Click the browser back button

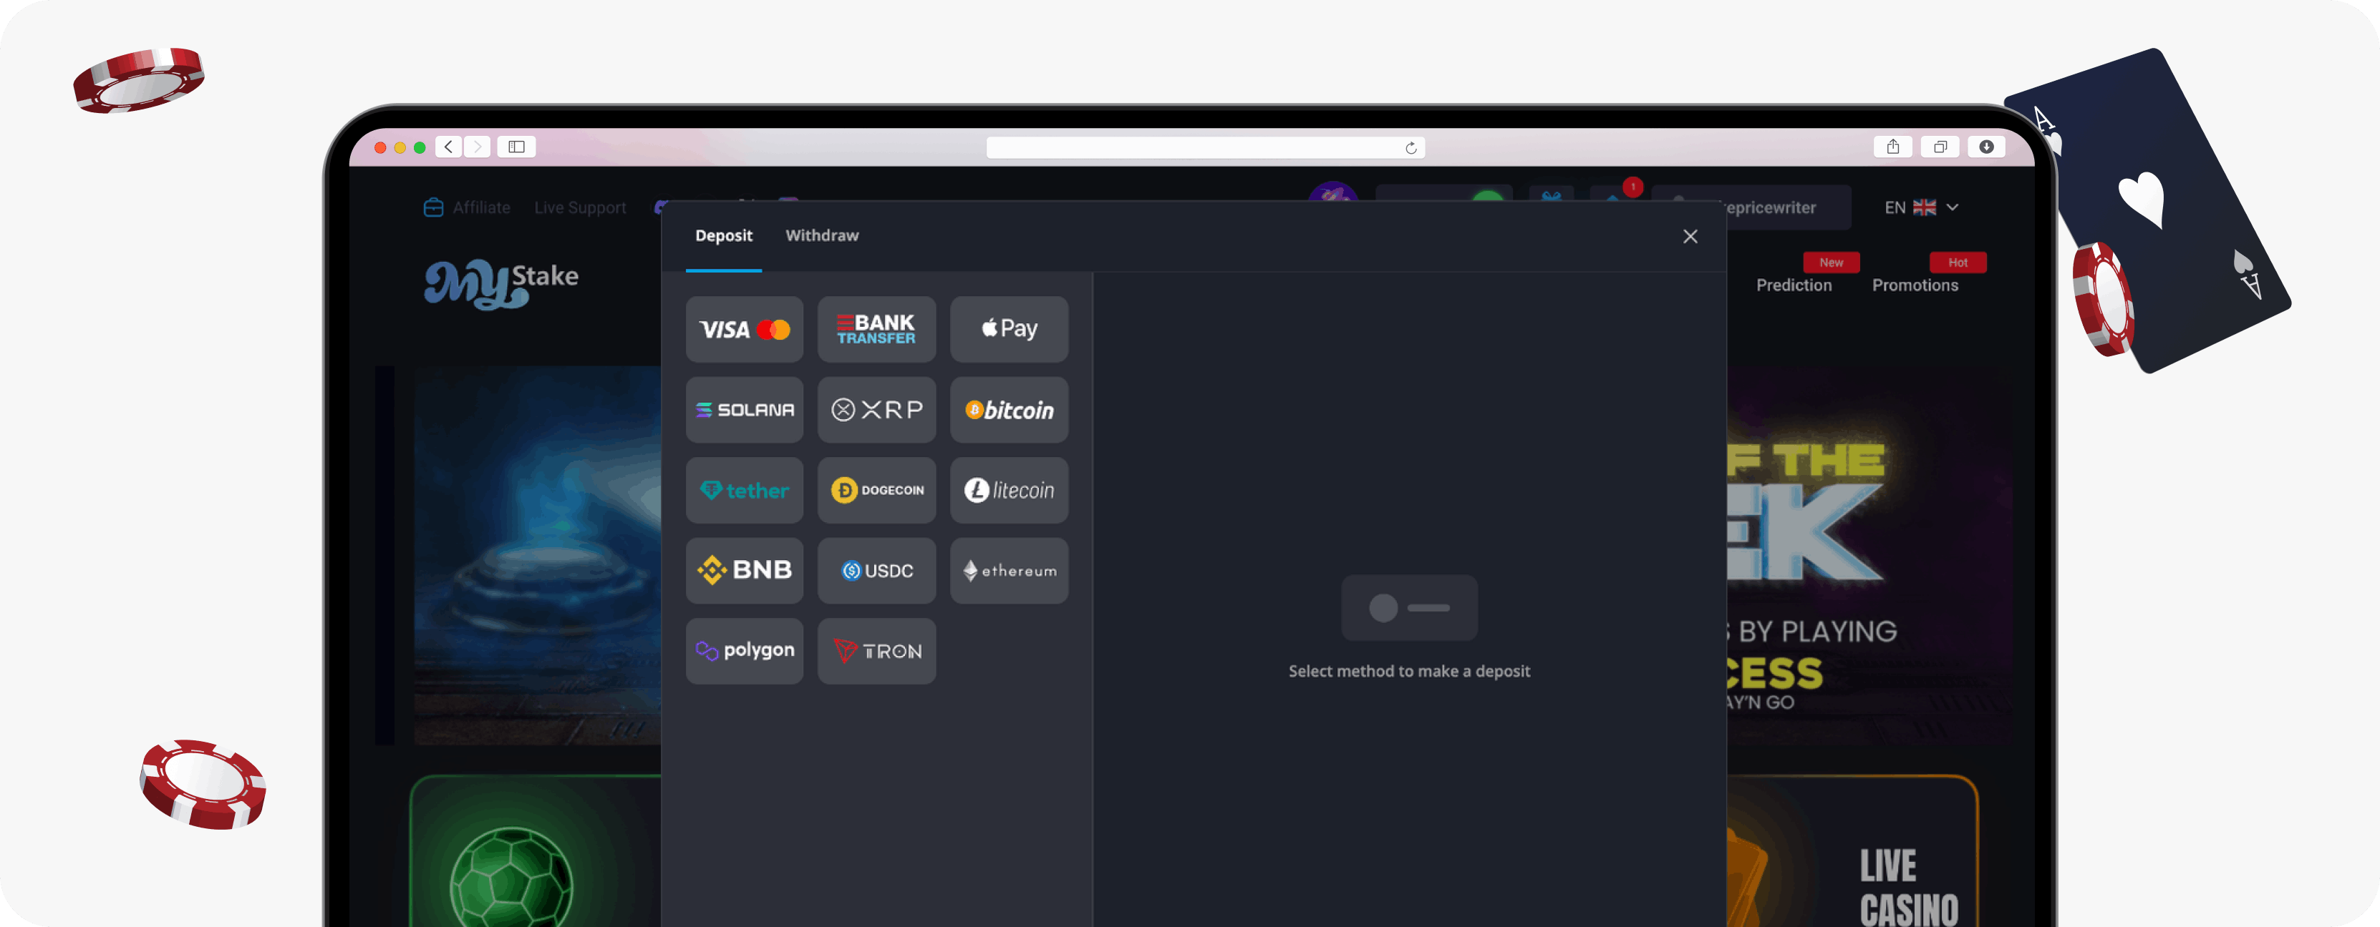[x=448, y=147]
